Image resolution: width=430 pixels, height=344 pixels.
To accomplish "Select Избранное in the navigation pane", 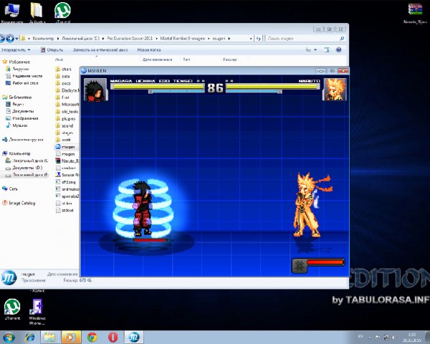I will [19, 62].
